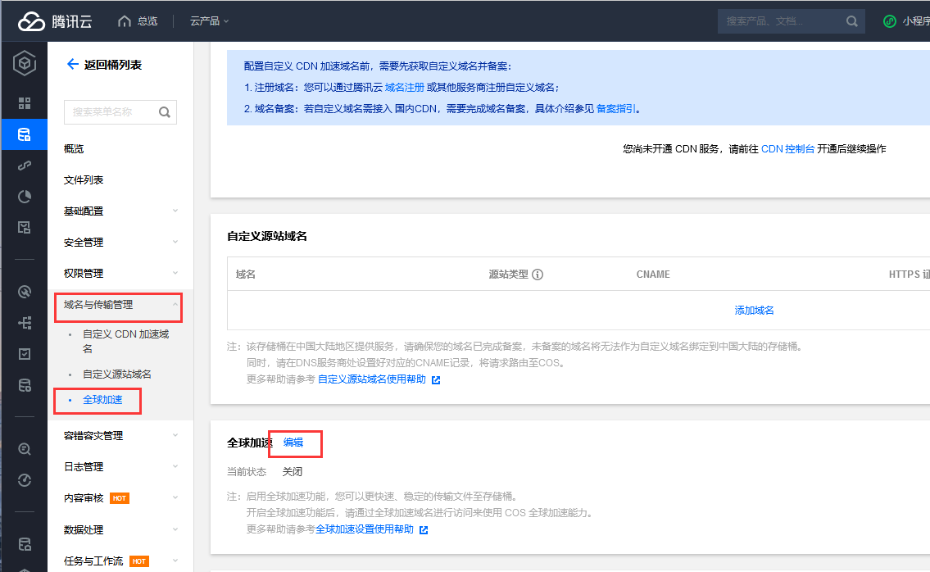
Task: Click the back arrow beside 返回桶列表
Action: pyautogui.click(x=72, y=65)
